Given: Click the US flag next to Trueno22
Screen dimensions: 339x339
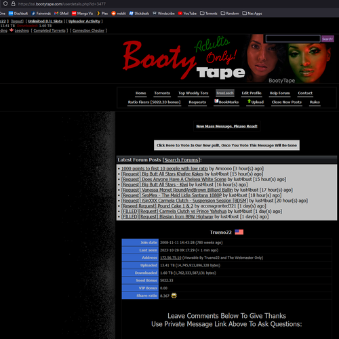Looking at the screenshot, I should coord(239,232).
